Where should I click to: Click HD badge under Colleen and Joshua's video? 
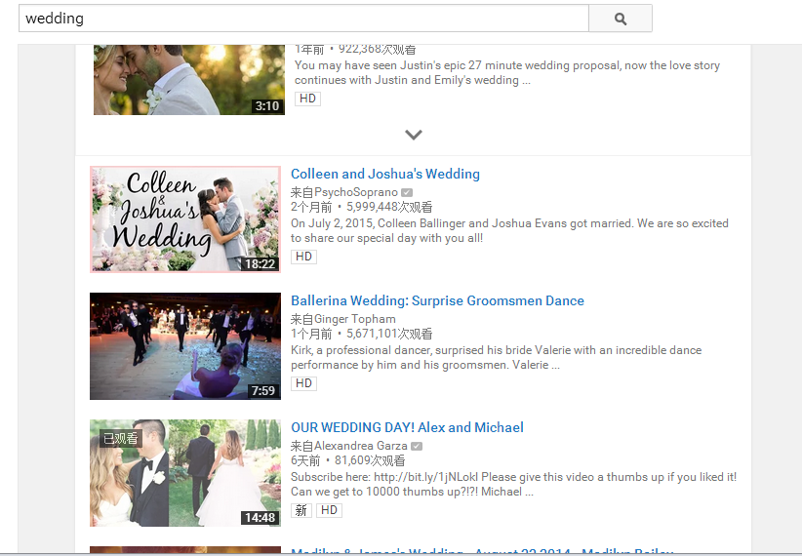(304, 257)
